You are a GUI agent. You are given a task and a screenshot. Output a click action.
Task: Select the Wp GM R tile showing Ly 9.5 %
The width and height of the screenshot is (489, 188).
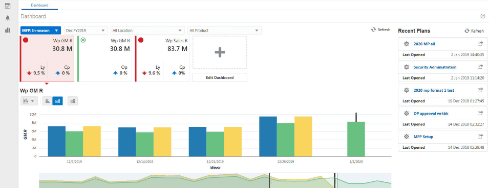coord(47,59)
